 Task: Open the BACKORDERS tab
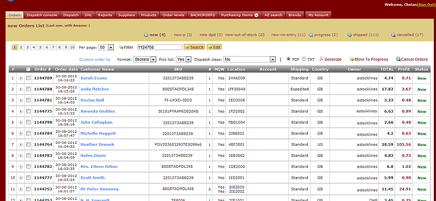click(203, 15)
